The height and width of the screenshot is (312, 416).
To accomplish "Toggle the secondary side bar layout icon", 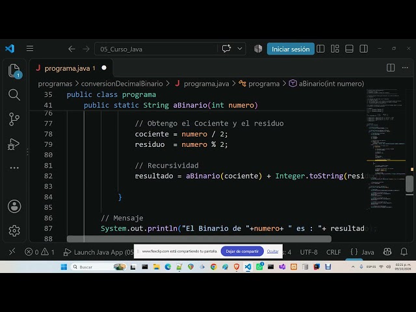I will click(x=363, y=49).
